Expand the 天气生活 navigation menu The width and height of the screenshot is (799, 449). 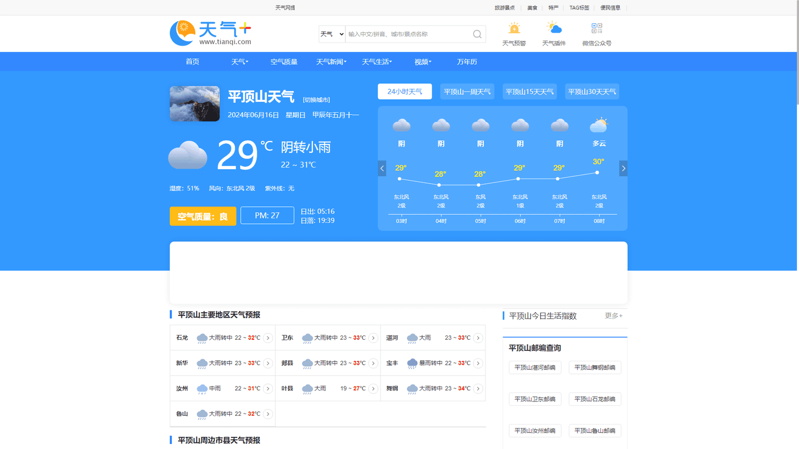coord(377,62)
